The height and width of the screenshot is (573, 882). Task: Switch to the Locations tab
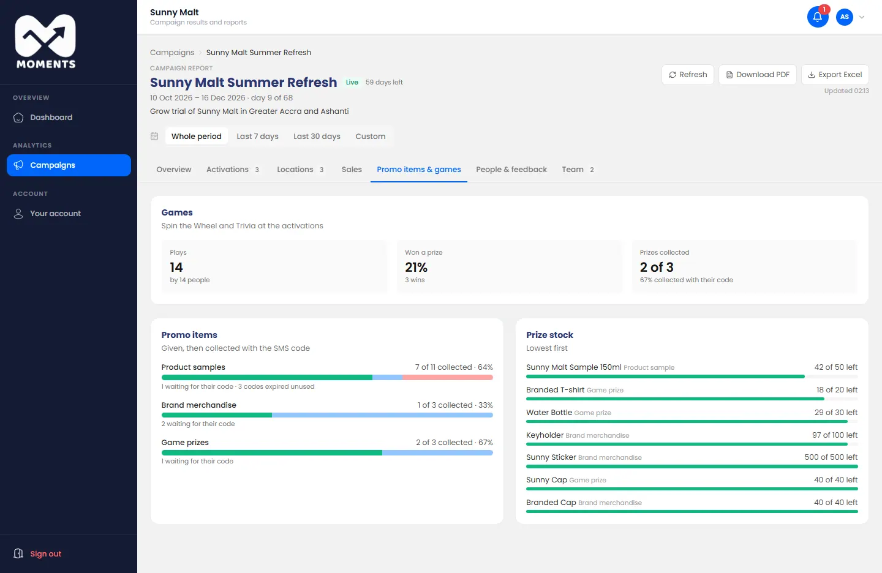click(300, 170)
